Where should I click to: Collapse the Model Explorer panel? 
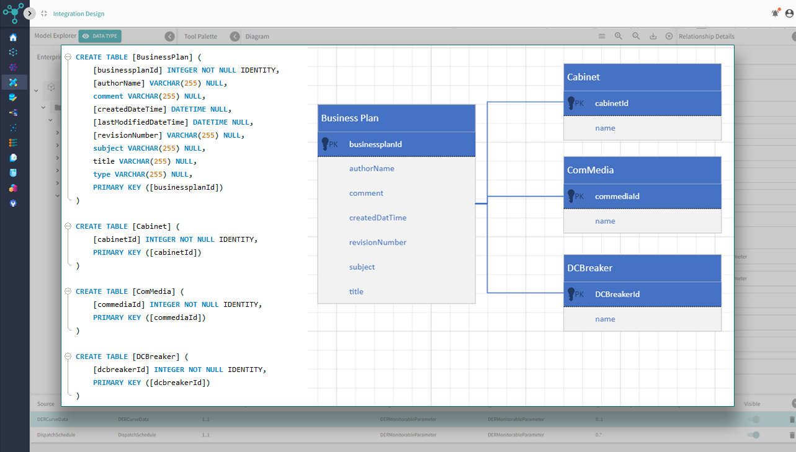(x=169, y=37)
